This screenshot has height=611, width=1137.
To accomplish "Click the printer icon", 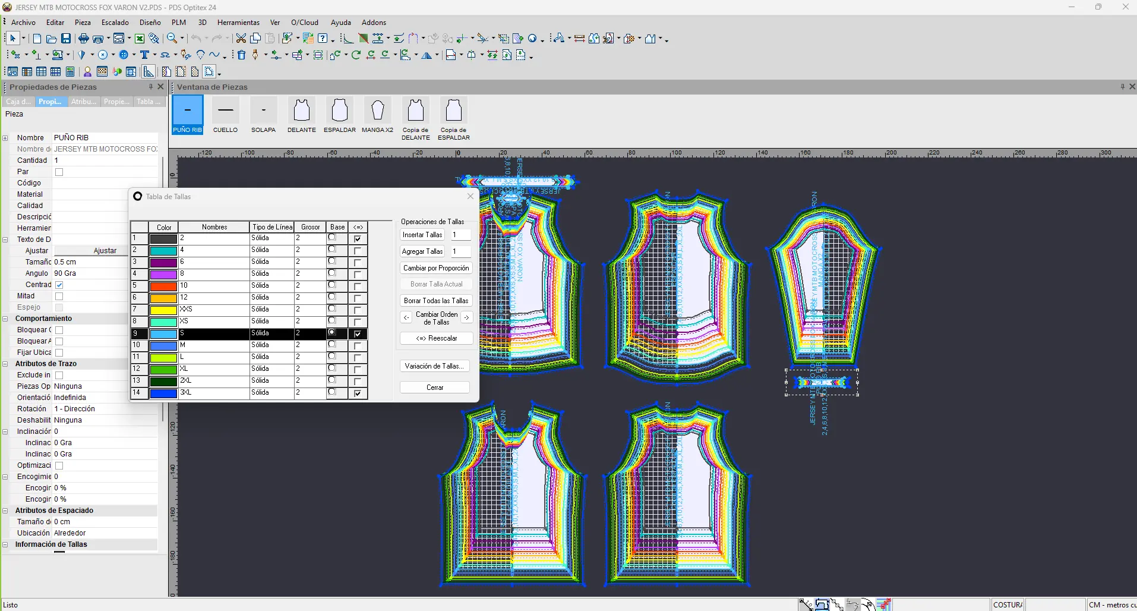I will [84, 39].
